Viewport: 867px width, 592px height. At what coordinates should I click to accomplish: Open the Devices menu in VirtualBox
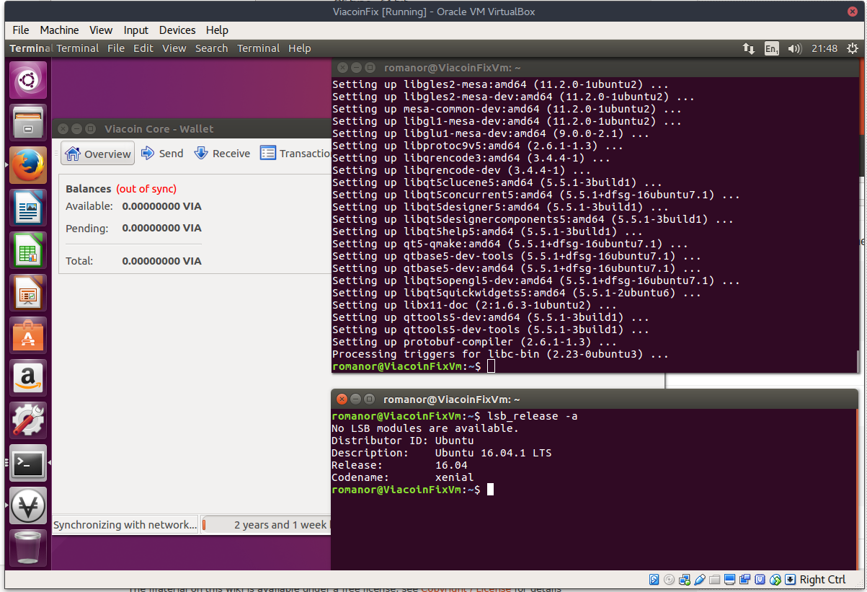point(177,30)
